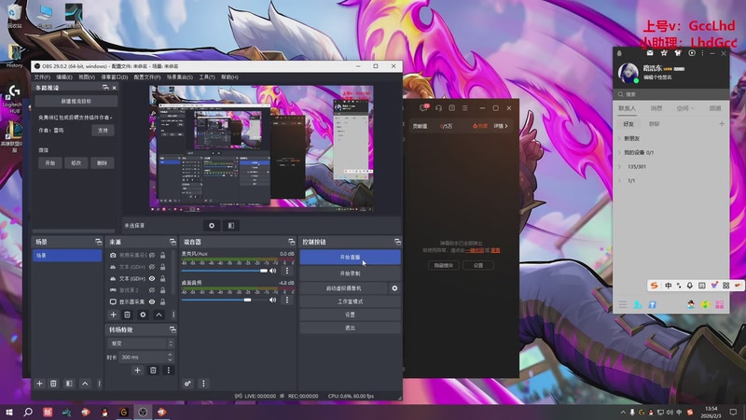Viewport: 746px width, 420px height.
Task: Delete scene using trash icon in 场景 panel
Action: pyautogui.click(x=54, y=384)
